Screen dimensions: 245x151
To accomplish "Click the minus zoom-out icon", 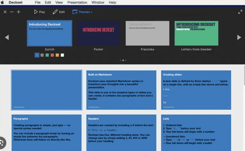I will [12, 12].
